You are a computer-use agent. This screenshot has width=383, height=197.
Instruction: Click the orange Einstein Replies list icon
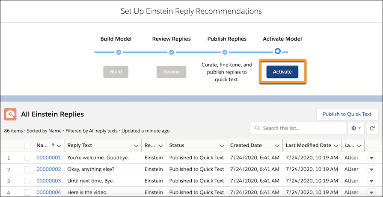(x=10, y=114)
